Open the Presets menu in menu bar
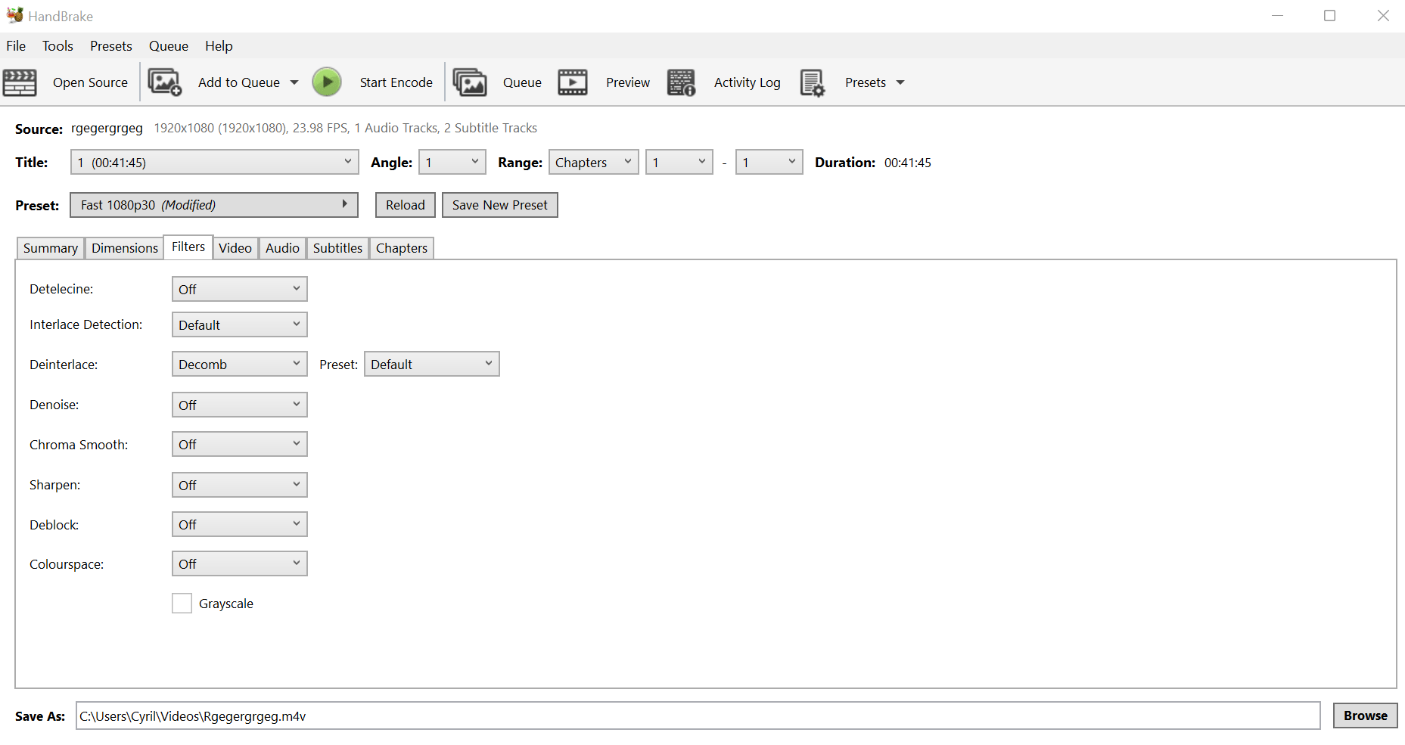The image size is (1405, 745). point(111,46)
